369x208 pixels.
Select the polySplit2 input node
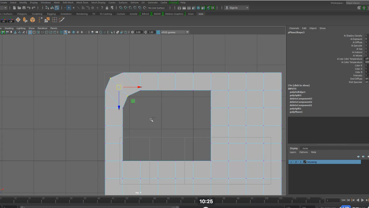point(295,95)
